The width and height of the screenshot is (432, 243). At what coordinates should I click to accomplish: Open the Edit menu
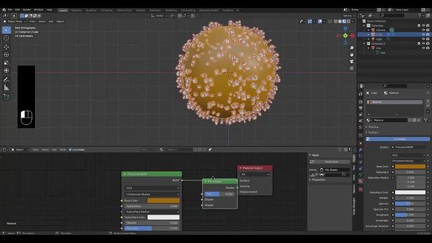pyautogui.click(x=18, y=9)
